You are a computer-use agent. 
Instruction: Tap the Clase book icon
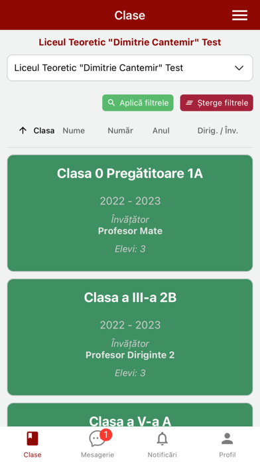click(32, 439)
